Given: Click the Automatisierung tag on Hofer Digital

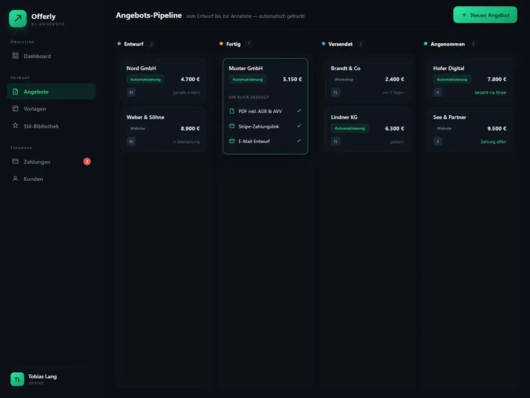Looking at the screenshot, I should 452,79.
